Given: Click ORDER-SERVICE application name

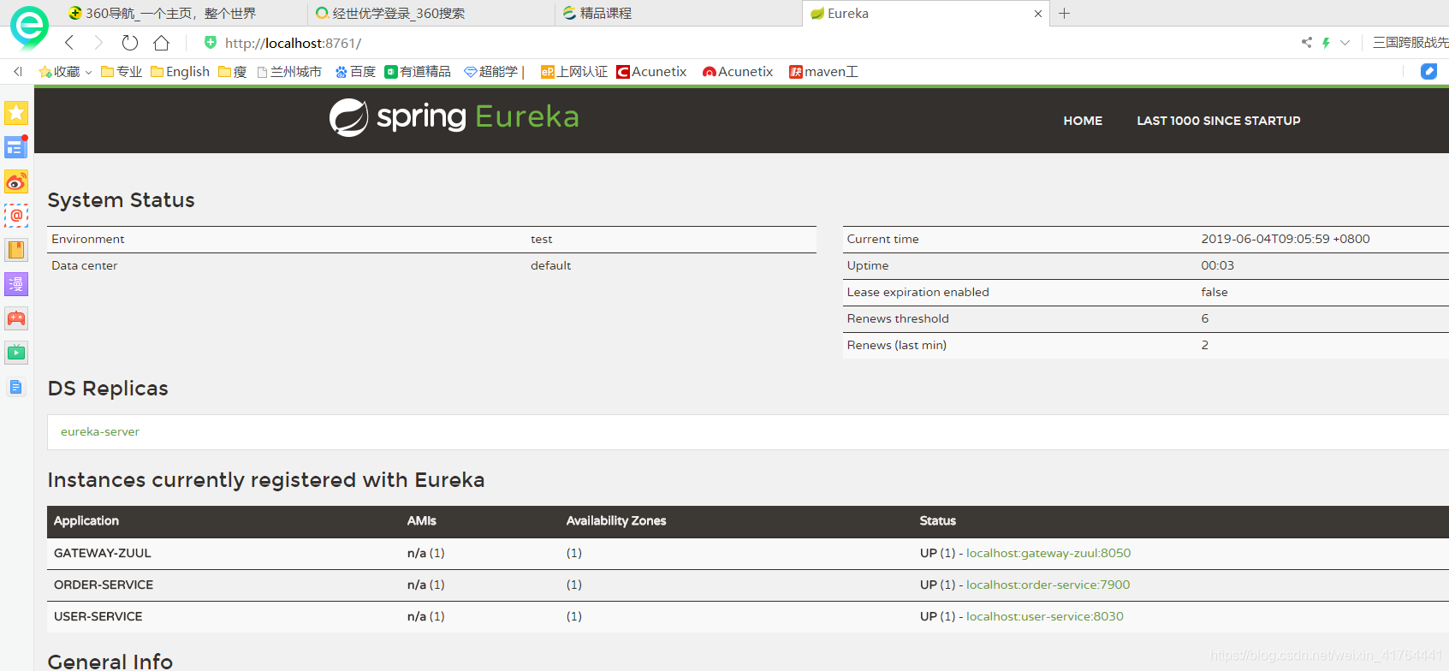Looking at the screenshot, I should [104, 585].
